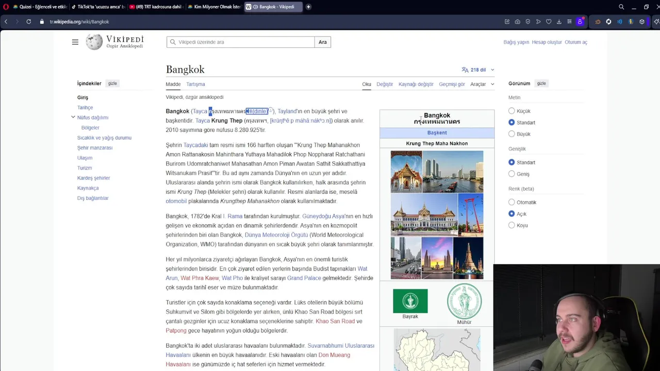Click the Bangkok seal Mühür image

click(x=464, y=301)
